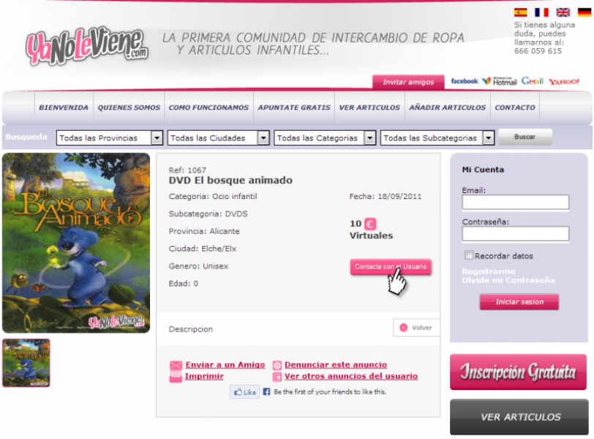594x439 pixels.
Task: Click the Buscar search button
Action: coord(525,137)
